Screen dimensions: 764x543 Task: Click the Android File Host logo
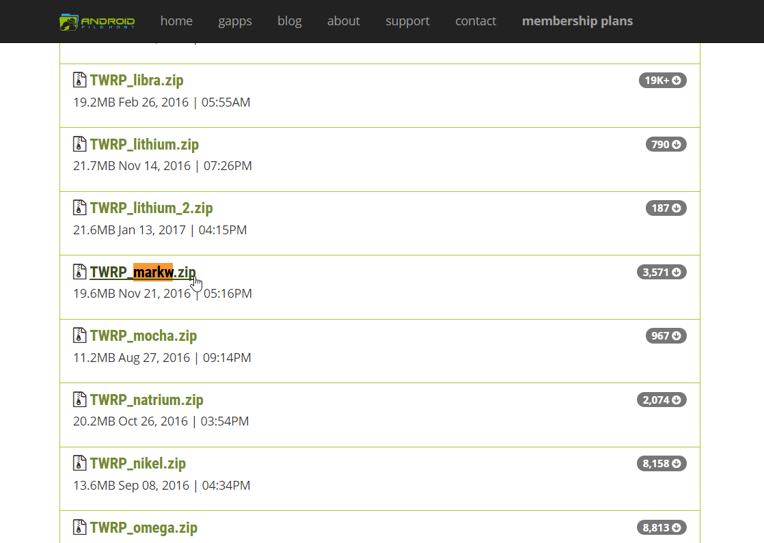(97, 22)
